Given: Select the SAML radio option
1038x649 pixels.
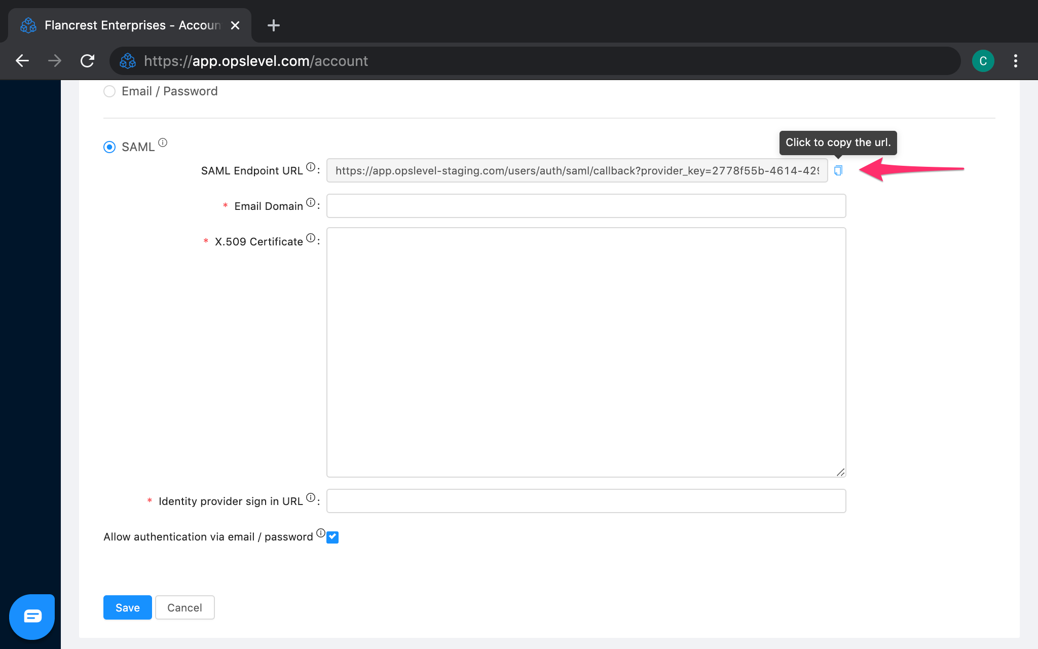Looking at the screenshot, I should click(109, 147).
